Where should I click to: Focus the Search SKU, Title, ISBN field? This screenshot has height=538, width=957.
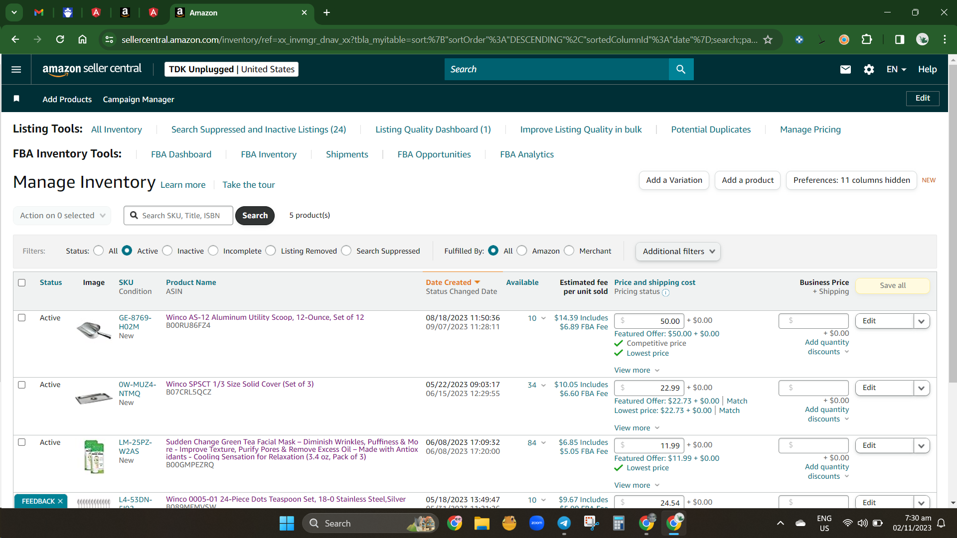(x=178, y=215)
